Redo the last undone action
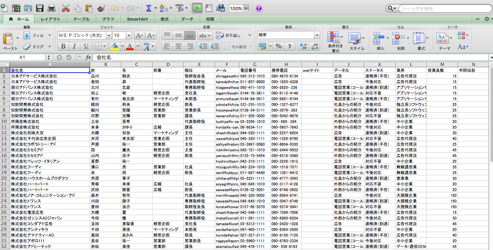Image resolution: width=493 pixels, height=250 pixels. coord(130,8)
